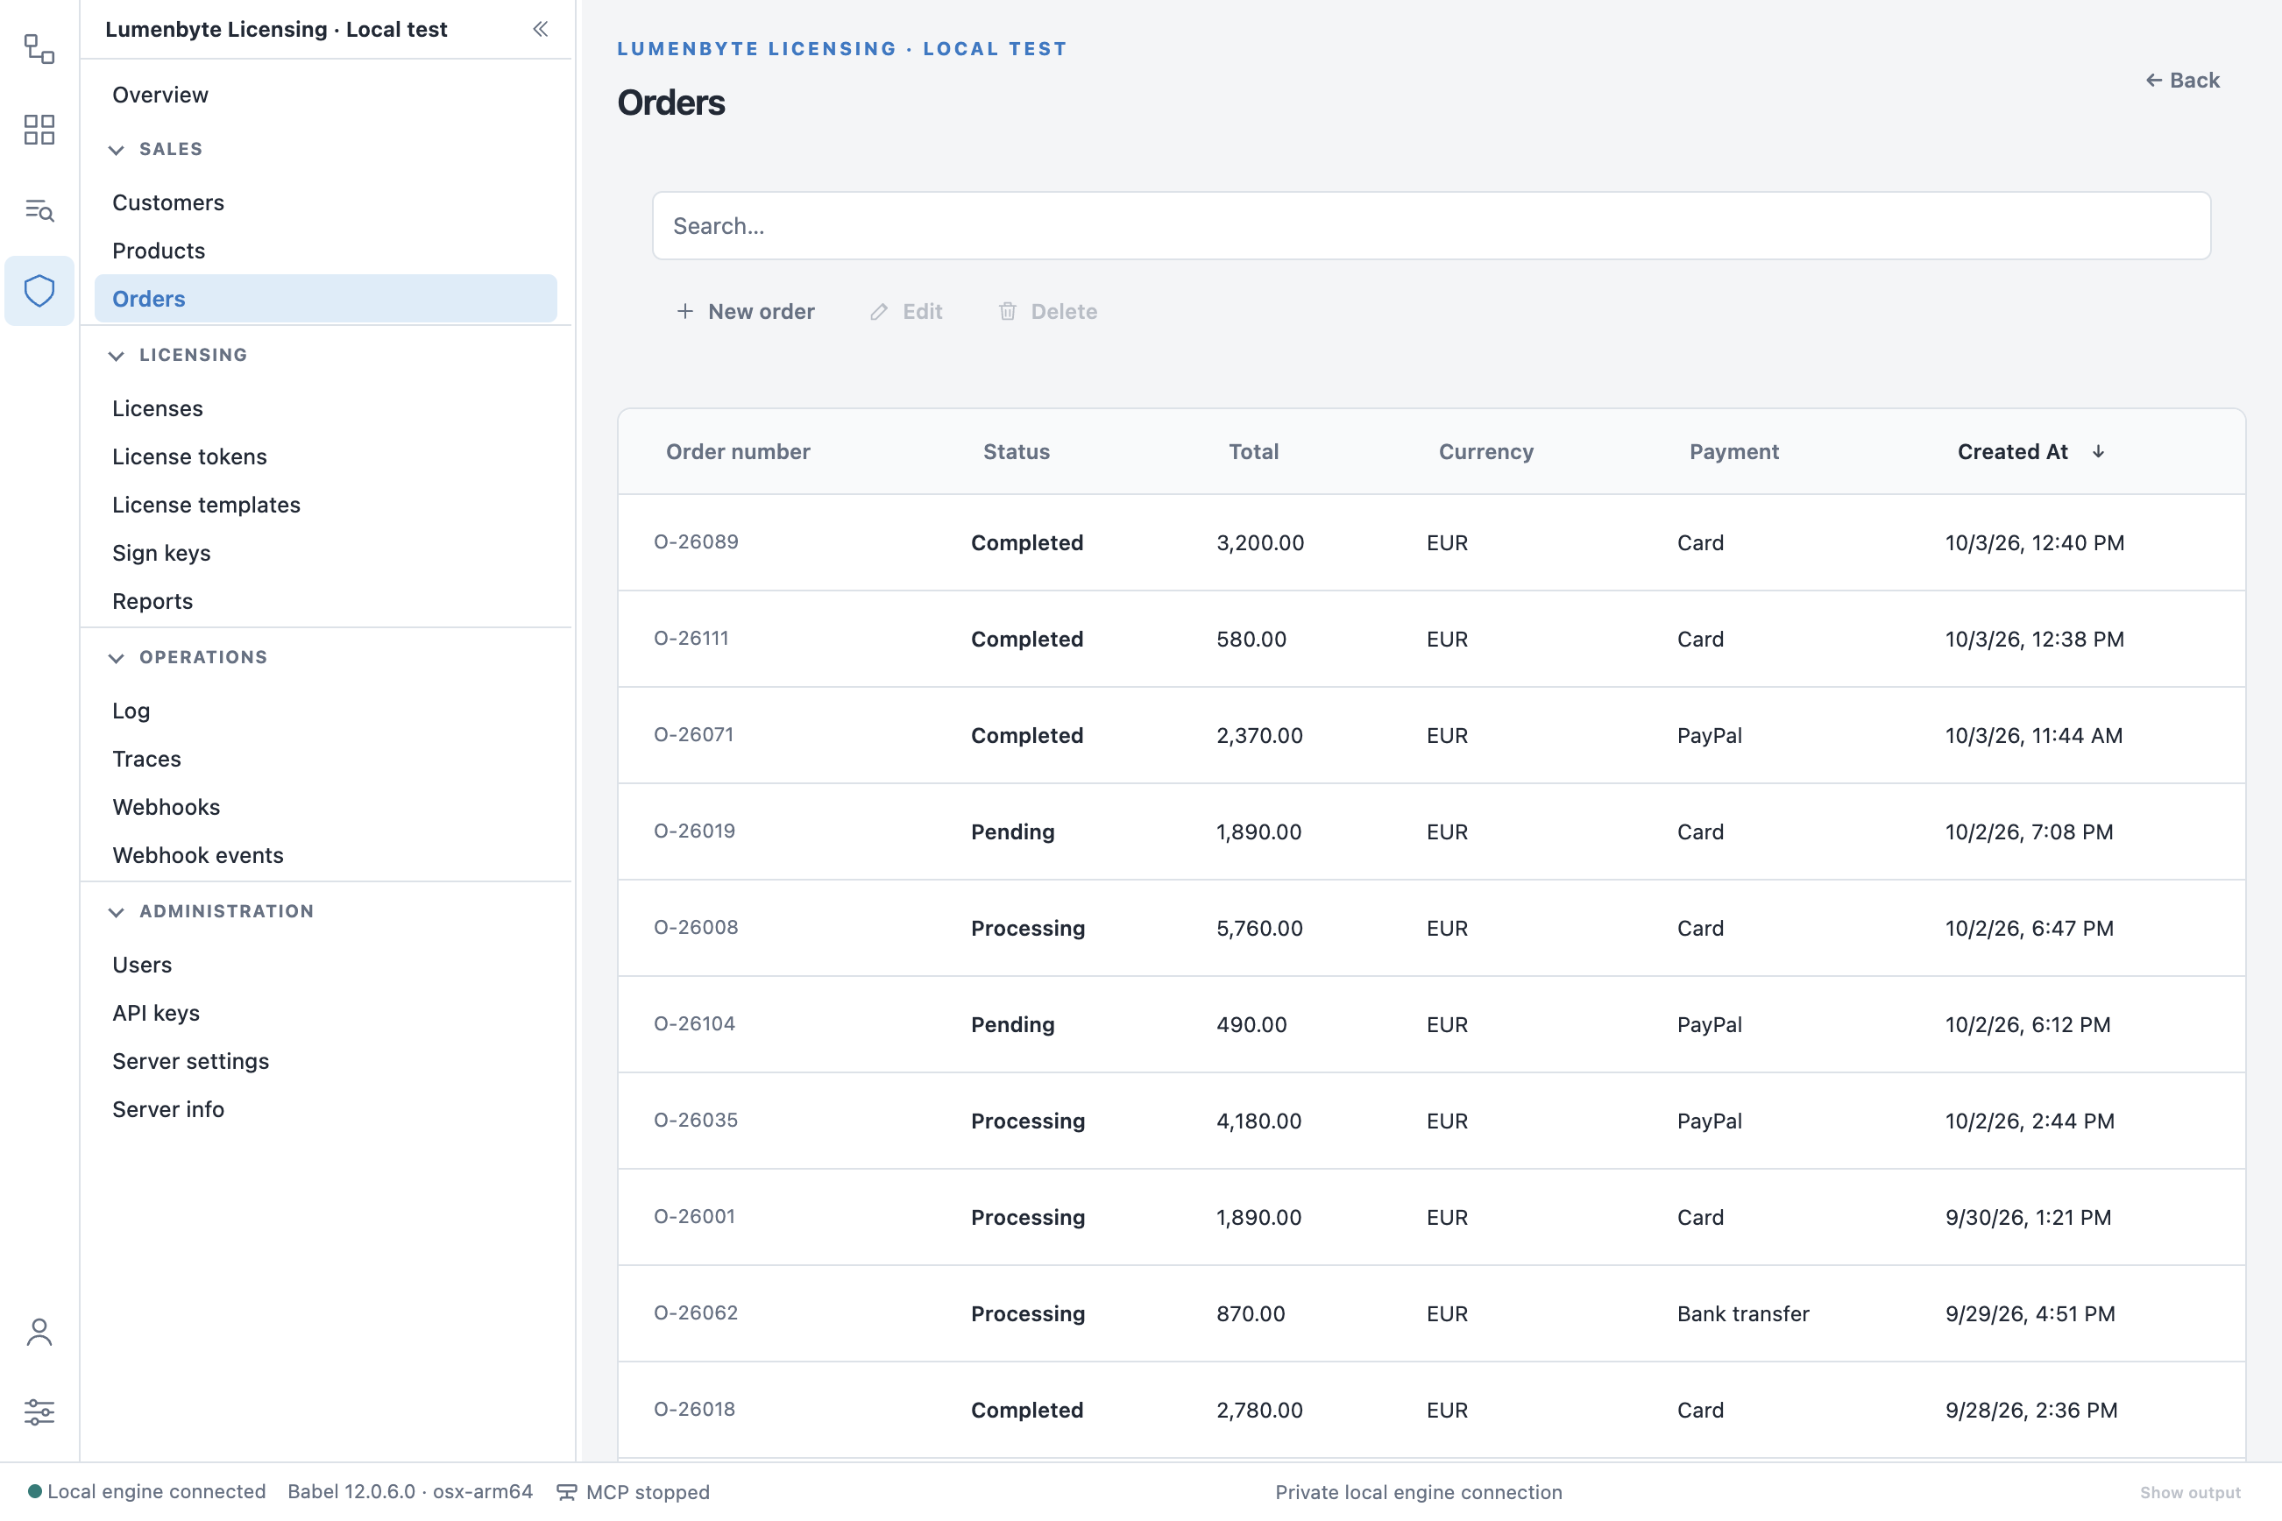The height and width of the screenshot is (1521, 2282).
Task: Click the pencil icon of Edit
Action: coord(879,311)
